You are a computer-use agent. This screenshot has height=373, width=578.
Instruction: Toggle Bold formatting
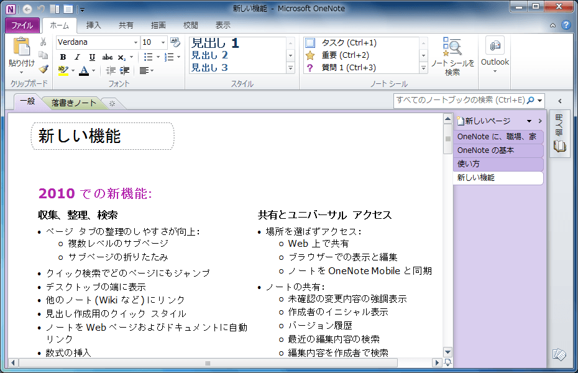[63, 57]
